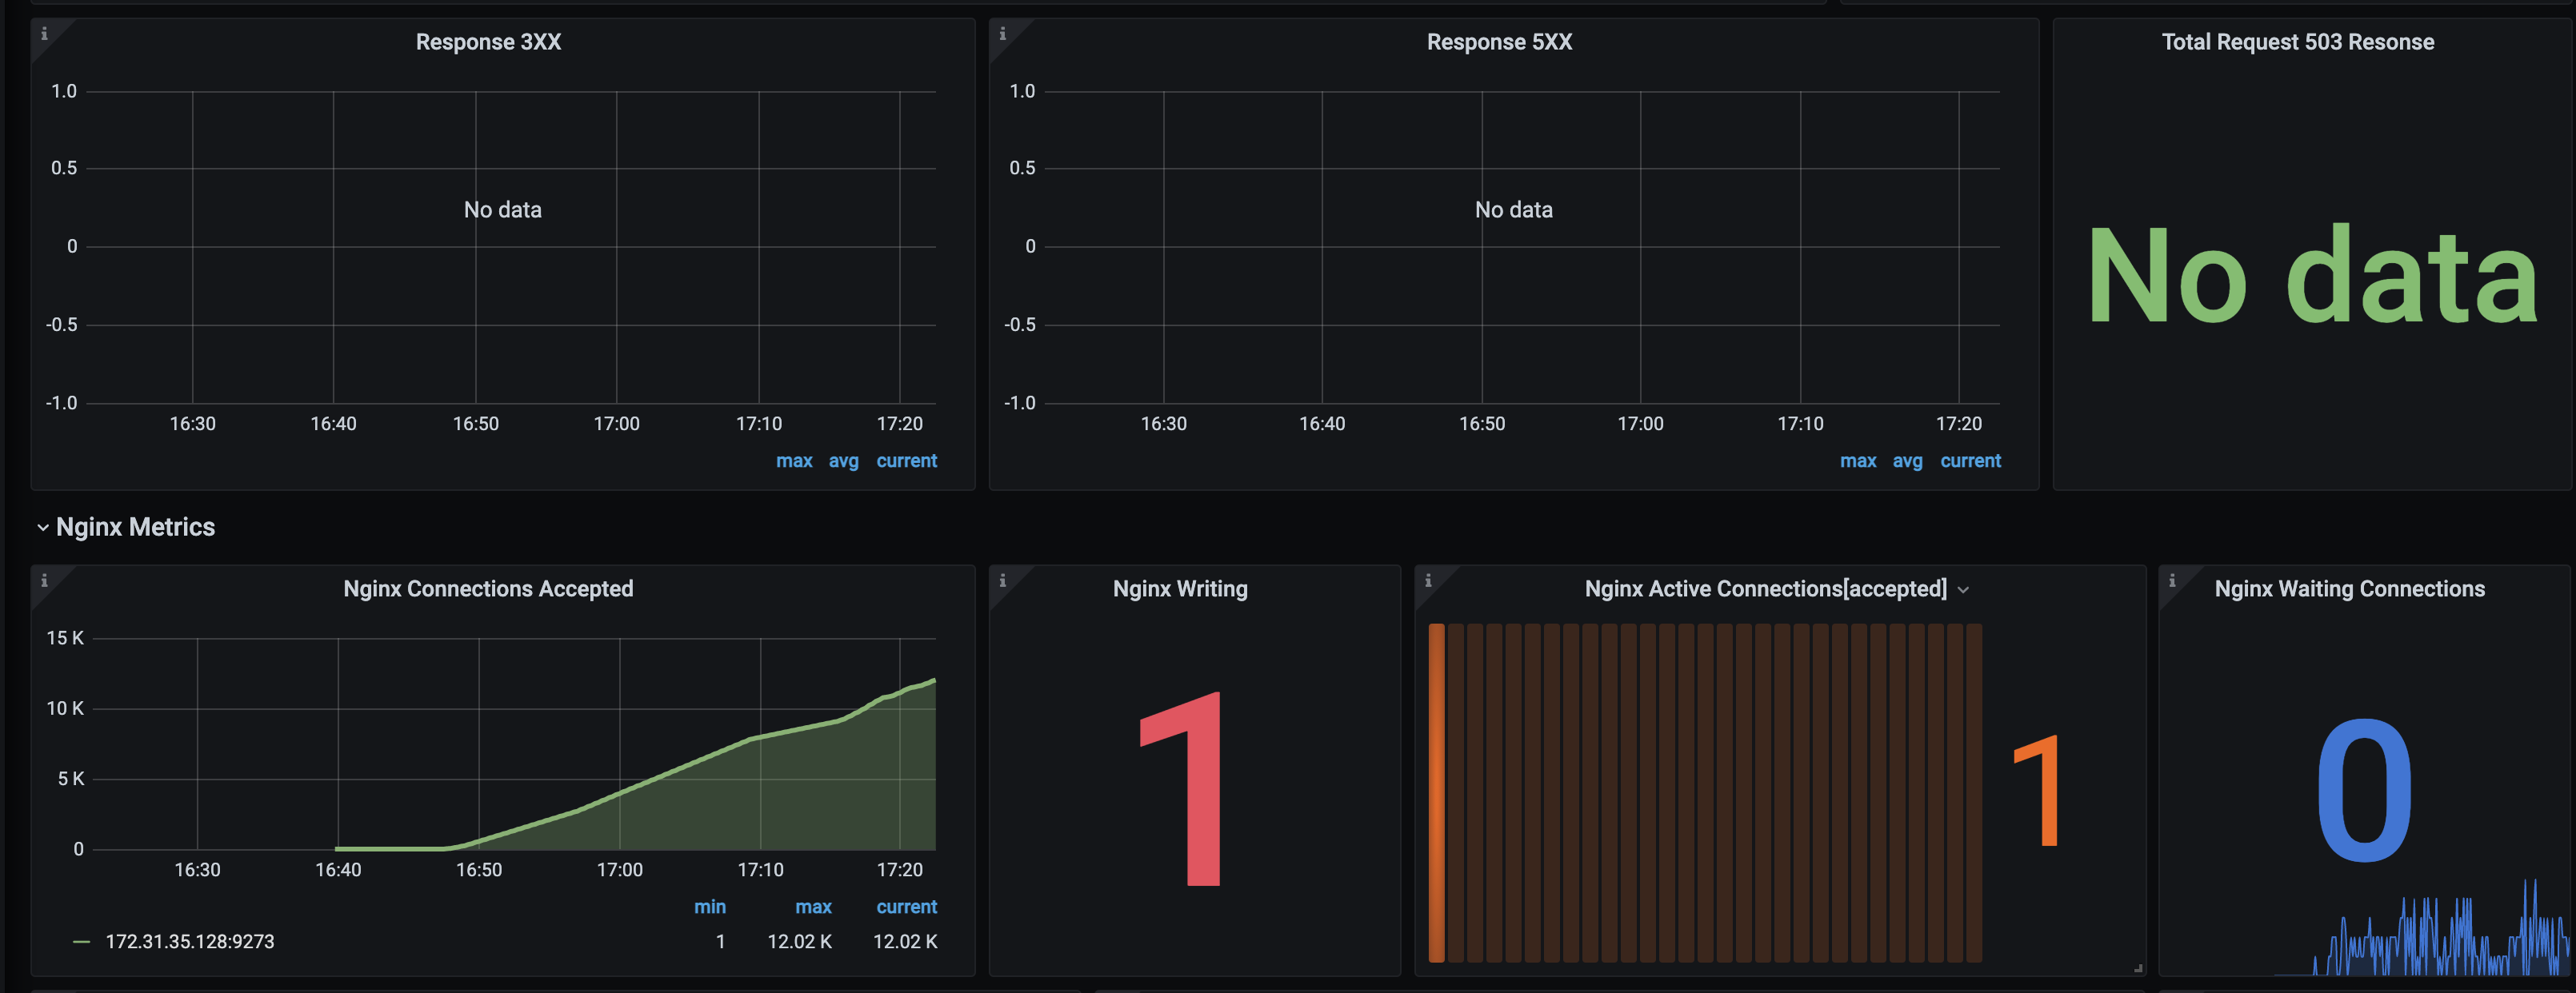Click info icon on Nginx Writing panel
This screenshot has width=2576, height=993.
(x=1002, y=580)
